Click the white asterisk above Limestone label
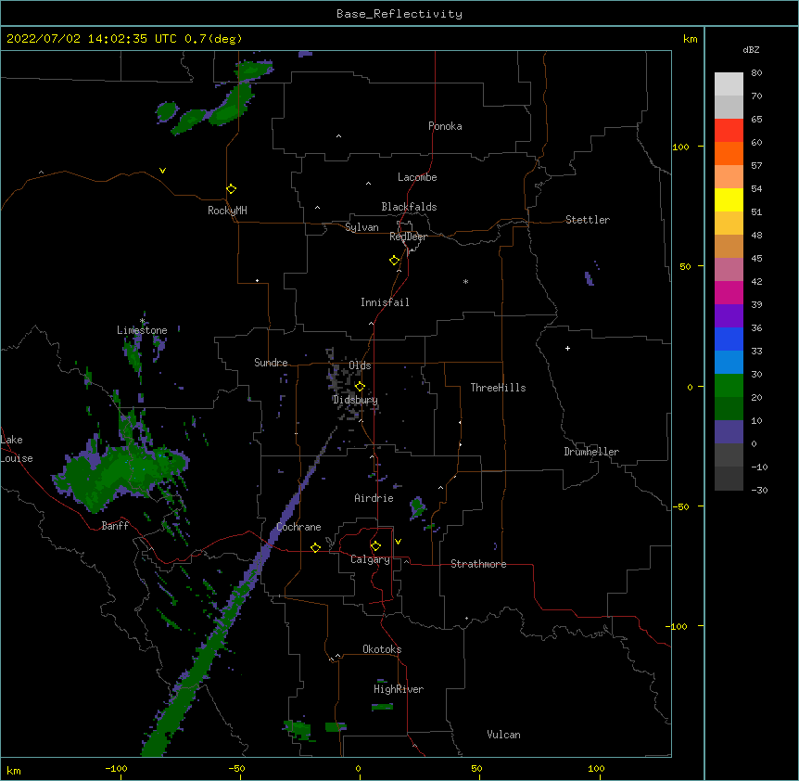The width and height of the screenshot is (799, 781). [x=143, y=321]
